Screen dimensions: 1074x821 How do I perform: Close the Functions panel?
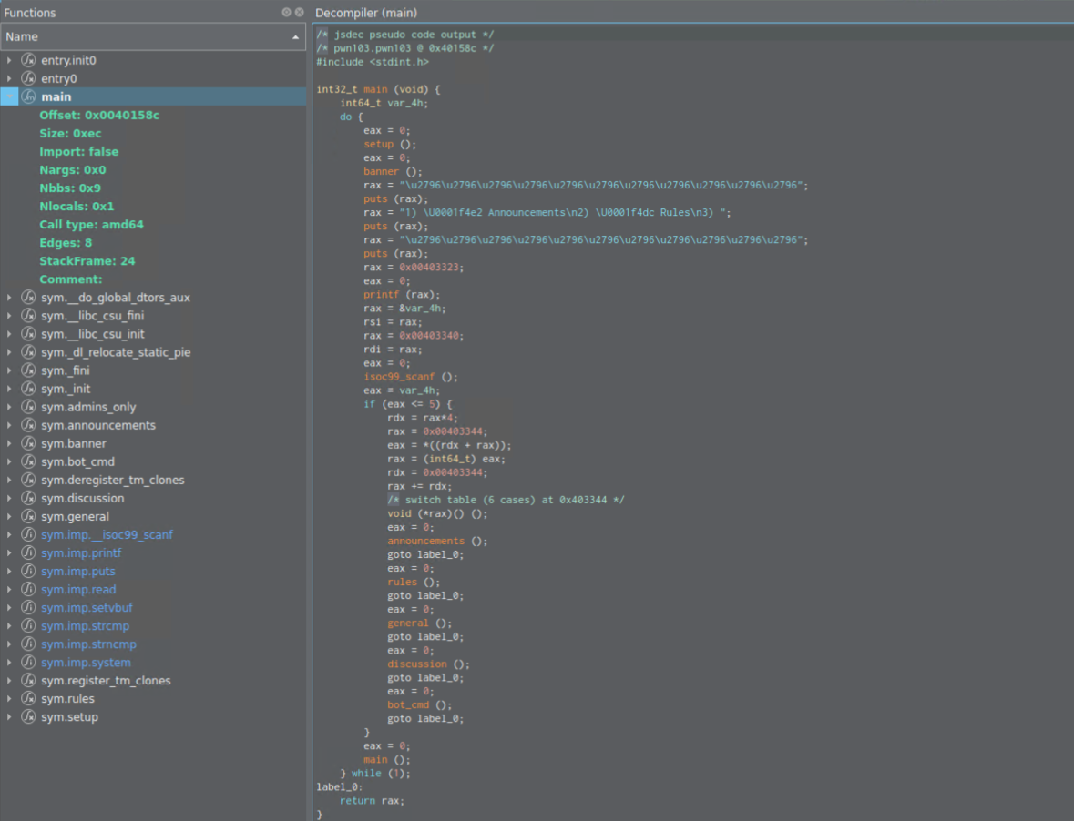pos(299,13)
